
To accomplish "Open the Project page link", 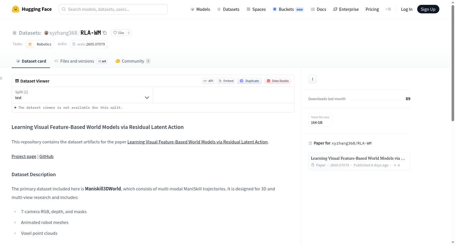I will (24, 157).
